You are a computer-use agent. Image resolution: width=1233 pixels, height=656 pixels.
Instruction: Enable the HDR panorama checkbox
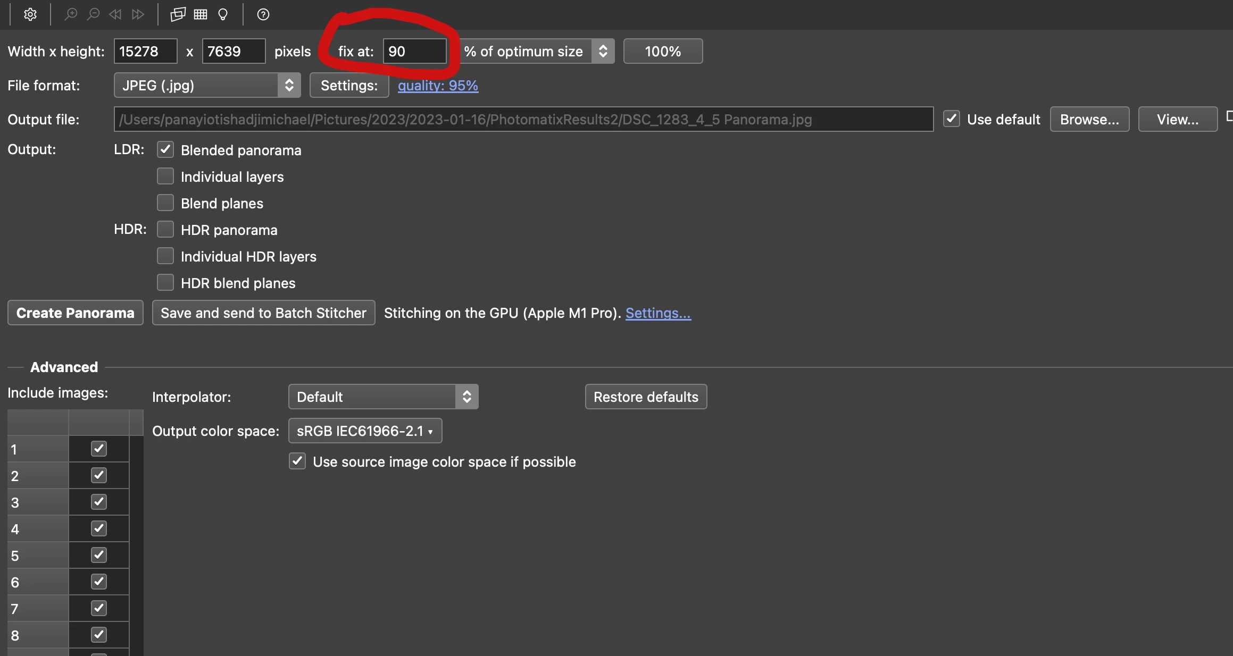point(165,230)
